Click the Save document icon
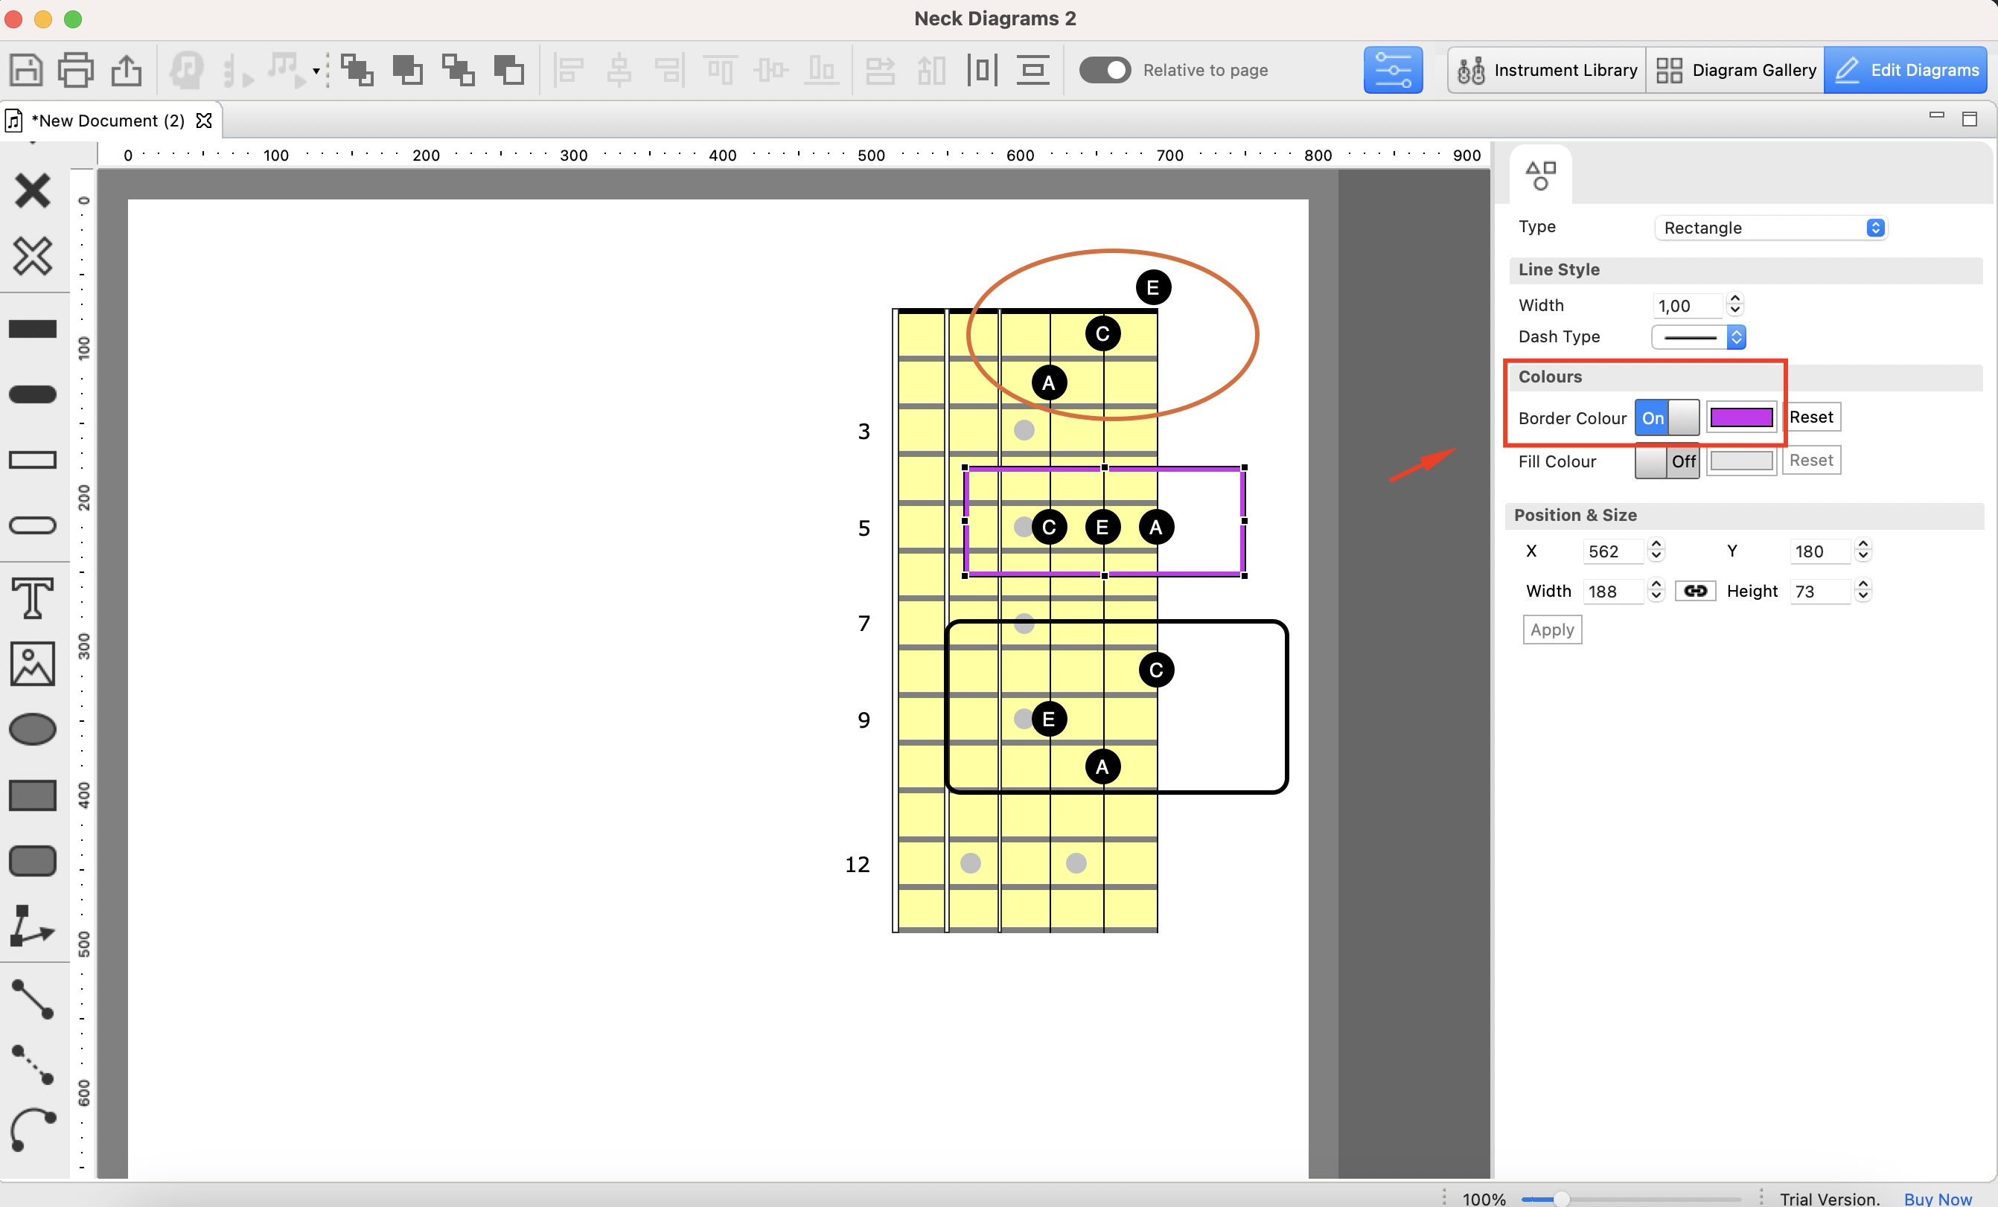Image resolution: width=1998 pixels, height=1207 pixels. [x=26, y=71]
